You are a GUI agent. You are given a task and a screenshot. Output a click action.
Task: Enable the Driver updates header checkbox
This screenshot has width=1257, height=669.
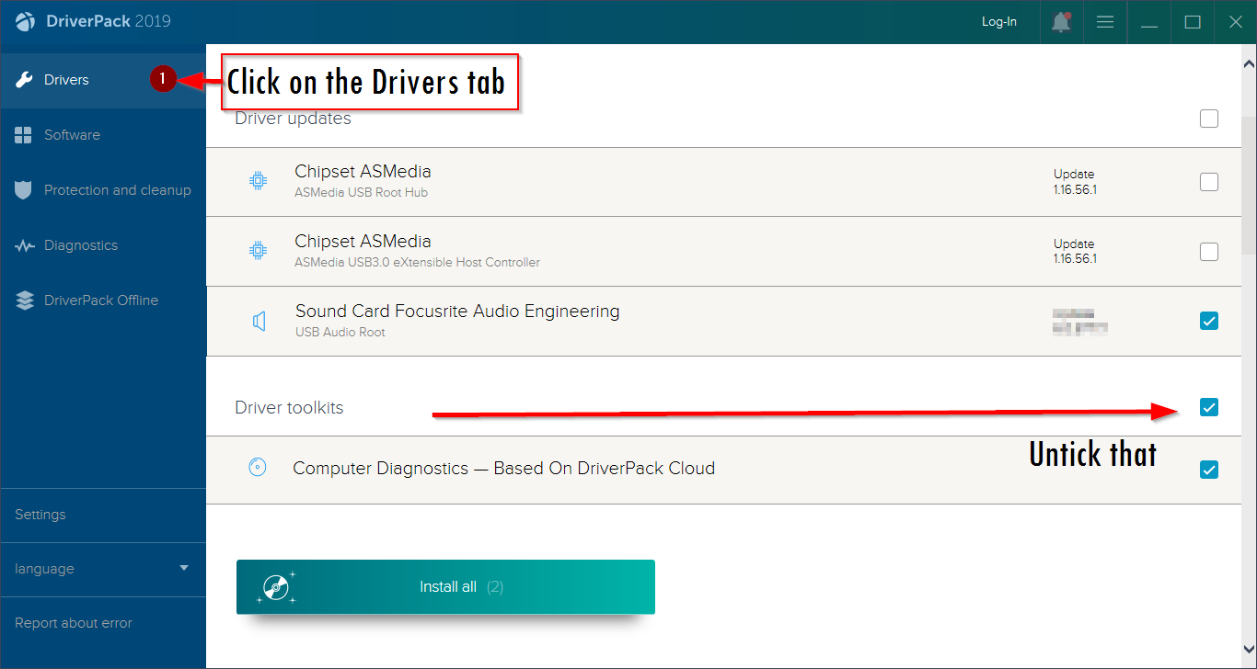click(x=1208, y=119)
